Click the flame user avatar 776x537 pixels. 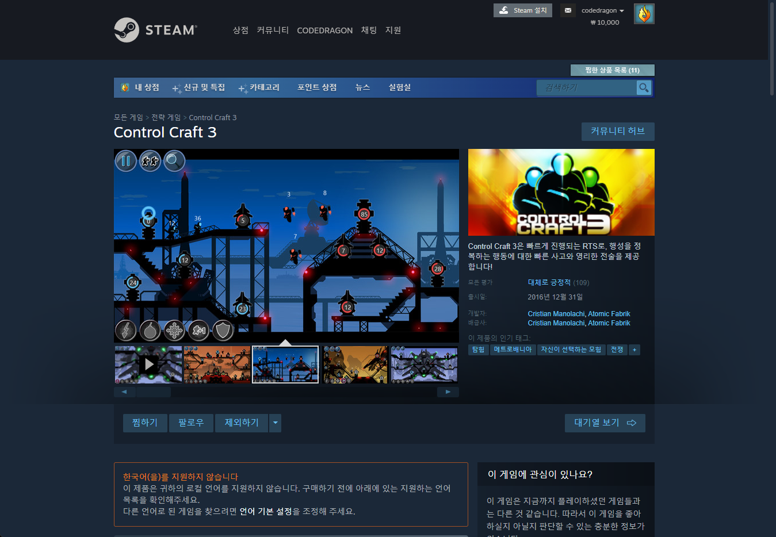click(644, 14)
